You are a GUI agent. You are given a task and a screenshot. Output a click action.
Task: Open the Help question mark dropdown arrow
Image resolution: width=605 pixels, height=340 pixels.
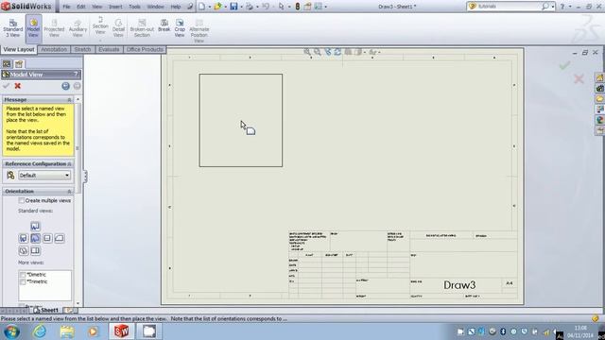pos(569,7)
